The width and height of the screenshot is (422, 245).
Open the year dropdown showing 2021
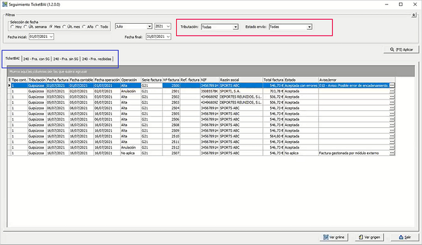click(x=168, y=26)
